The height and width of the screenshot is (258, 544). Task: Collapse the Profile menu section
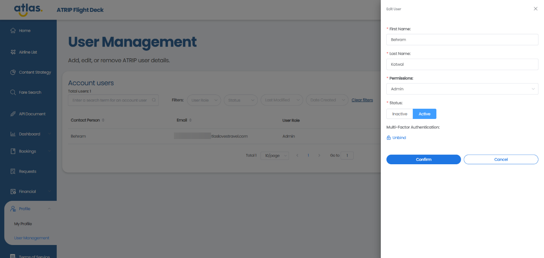click(x=49, y=209)
